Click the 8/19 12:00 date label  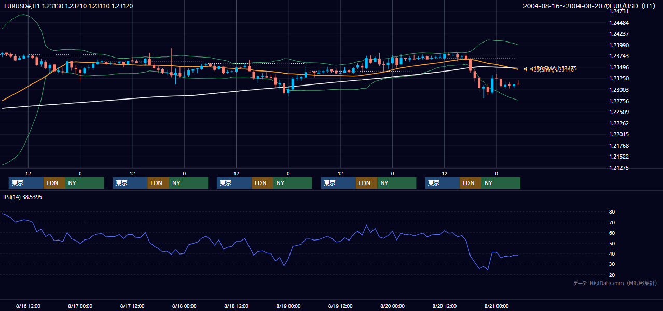click(340, 306)
